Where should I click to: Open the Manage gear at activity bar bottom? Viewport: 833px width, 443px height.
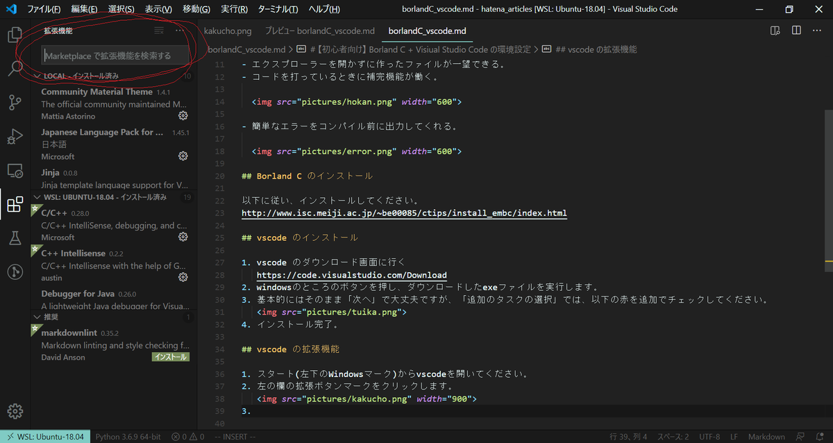point(15,411)
